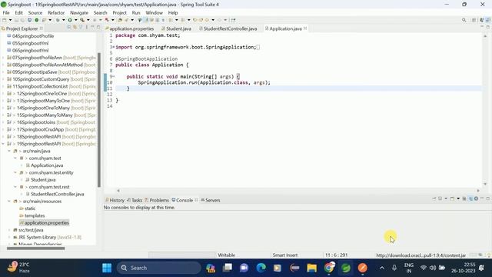Image resolution: width=492 pixels, height=277 pixels.
Task: Close the Application.java editor tab
Action: tap(305, 28)
